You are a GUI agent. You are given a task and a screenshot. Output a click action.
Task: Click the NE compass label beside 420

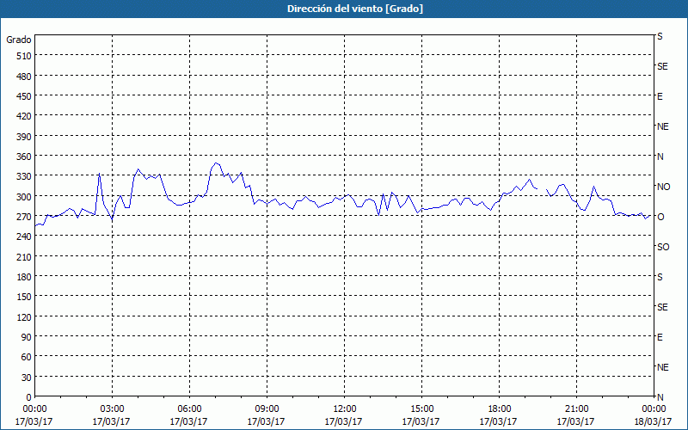point(662,126)
